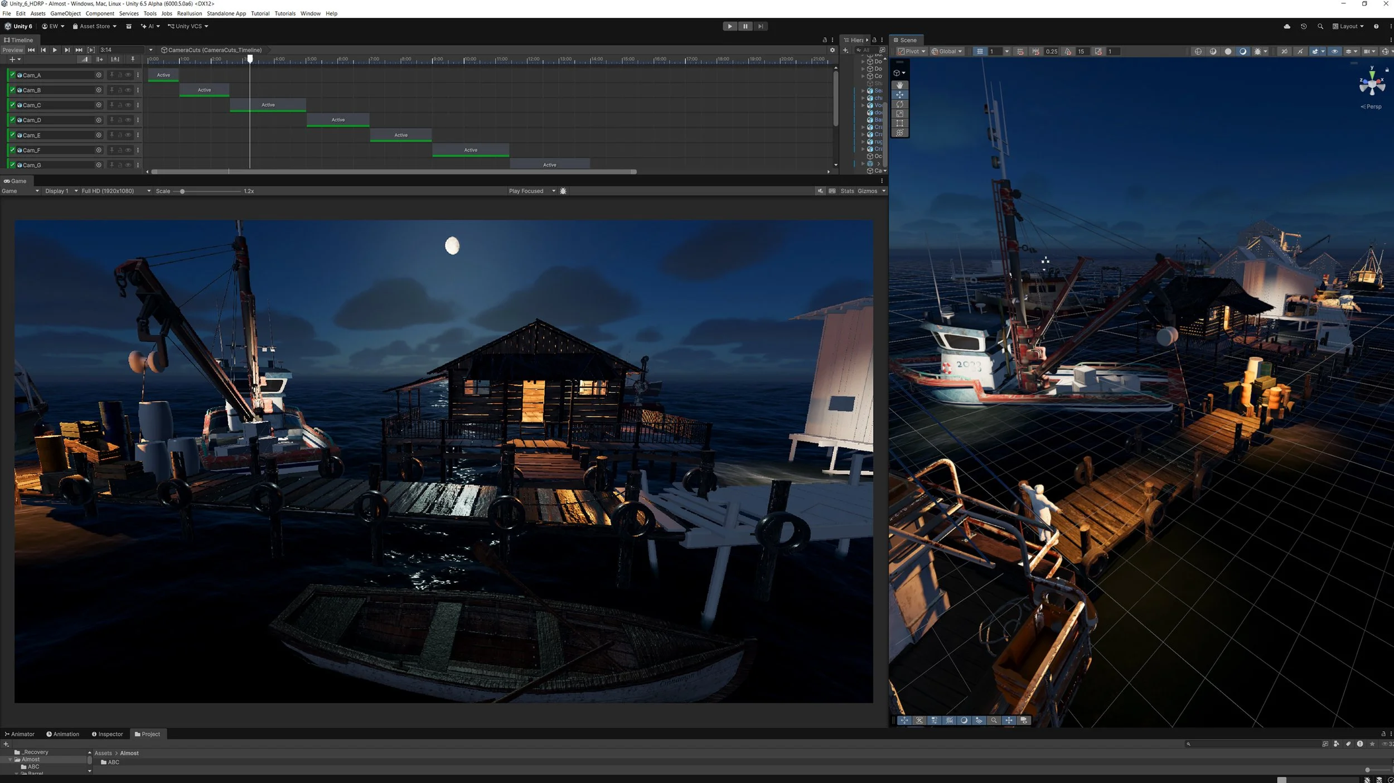Viewport: 1394px width, 783px height.
Task: Toggle the Preview mode in Timeline
Action: tap(12, 50)
